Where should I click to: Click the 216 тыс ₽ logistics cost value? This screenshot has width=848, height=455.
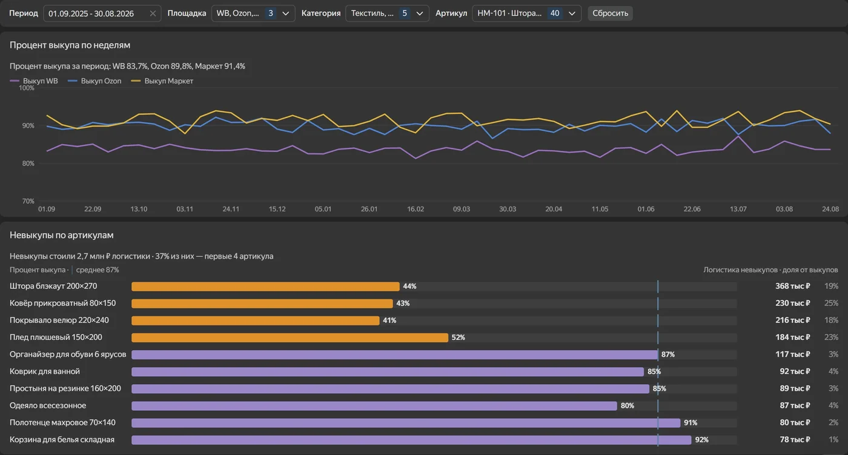coord(792,320)
